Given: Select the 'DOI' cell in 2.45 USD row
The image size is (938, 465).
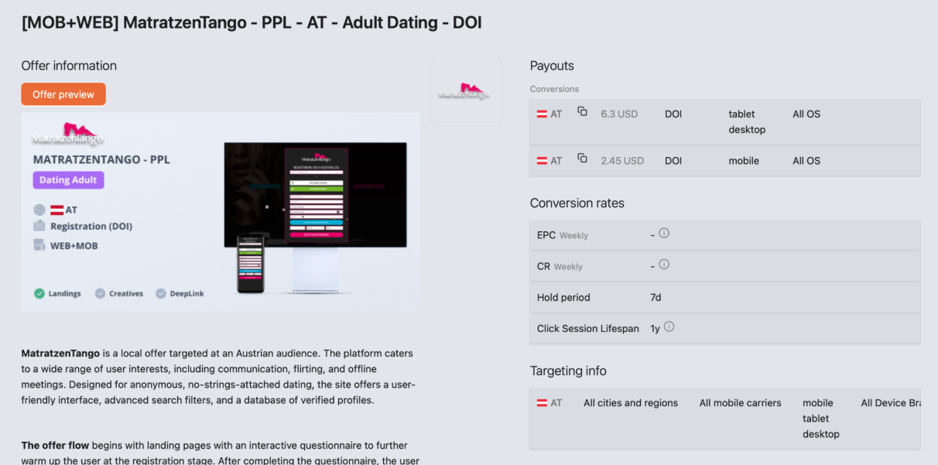Looking at the screenshot, I should [x=673, y=161].
